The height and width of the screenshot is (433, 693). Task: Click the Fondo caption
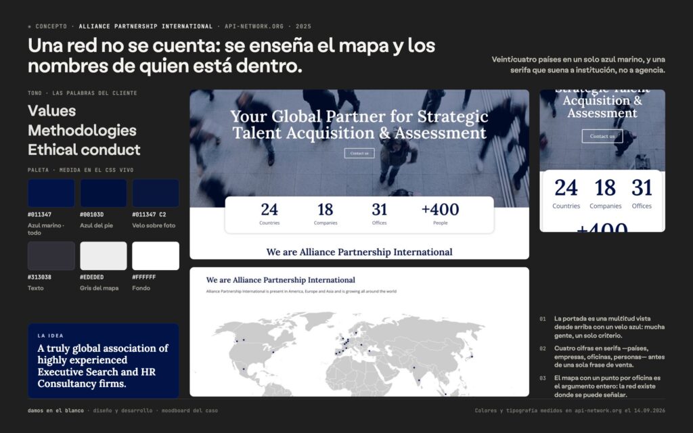click(x=141, y=288)
